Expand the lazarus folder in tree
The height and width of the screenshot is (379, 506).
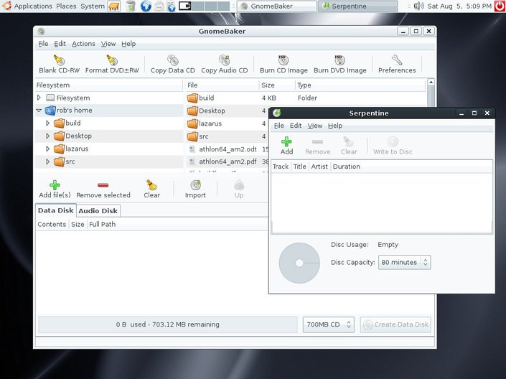(x=47, y=149)
